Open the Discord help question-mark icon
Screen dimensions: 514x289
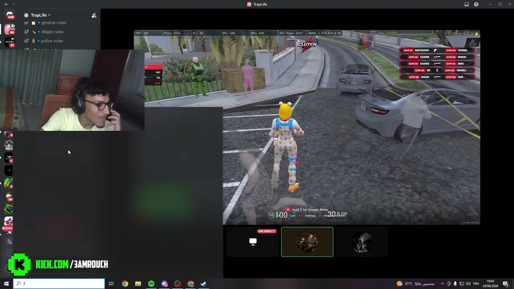476,4
